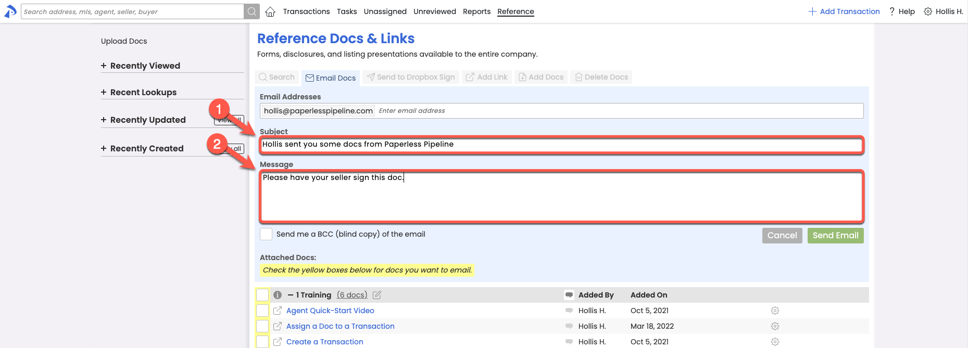Select the Email Docs tab
The image size is (968, 348).
(x=331, y=78)
